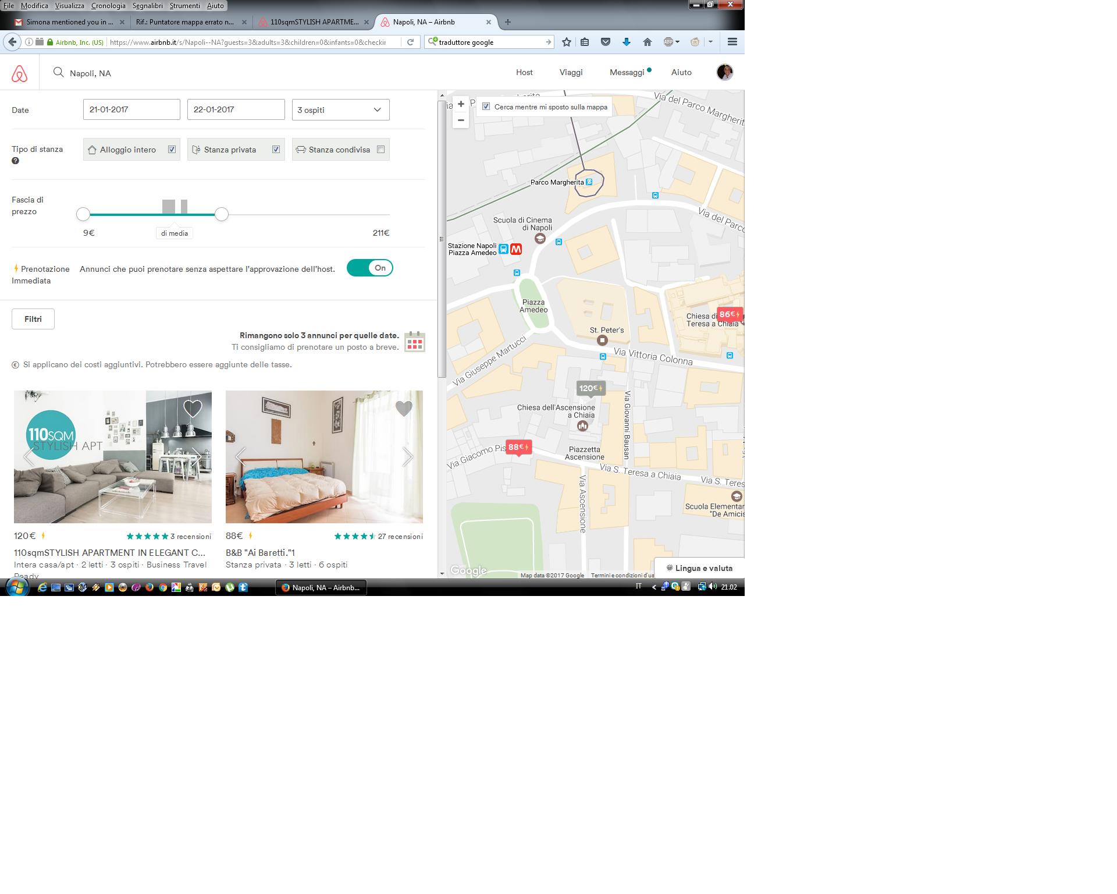Click the calendar icon next to remaining listings notice

(415, 342)
